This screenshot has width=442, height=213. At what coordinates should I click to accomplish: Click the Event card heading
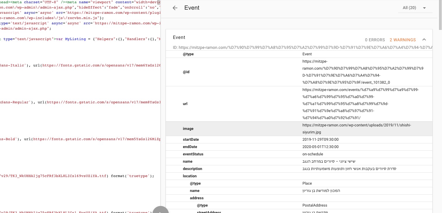pos(179,37)
